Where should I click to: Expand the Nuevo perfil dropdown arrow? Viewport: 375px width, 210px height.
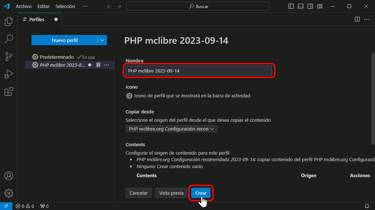click(x=102, y=40)
